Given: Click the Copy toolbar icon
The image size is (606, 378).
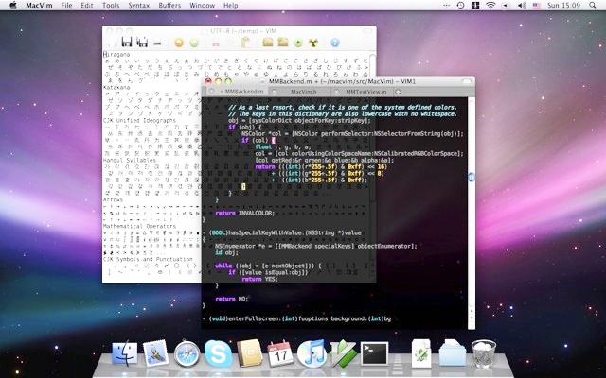Looking at the screenshot, I should point(231,43).
